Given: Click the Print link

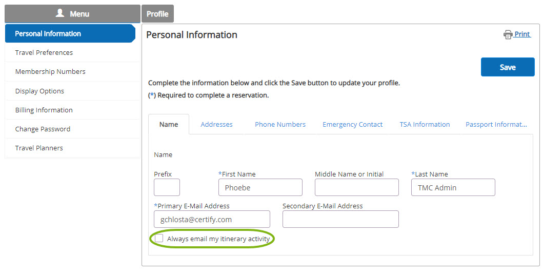Looking at the screenshot, I should coord(522,34).
